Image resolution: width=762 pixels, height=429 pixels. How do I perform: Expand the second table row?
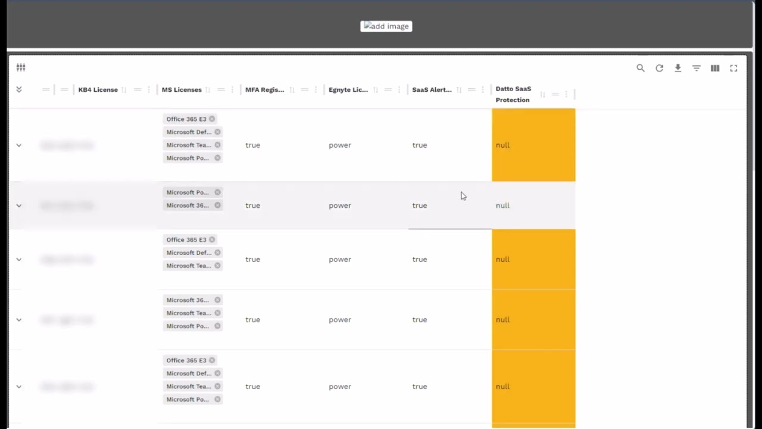(x=19, y=206)
